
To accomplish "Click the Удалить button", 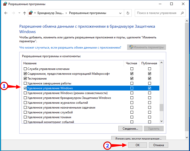I will (x=154, y=129).
